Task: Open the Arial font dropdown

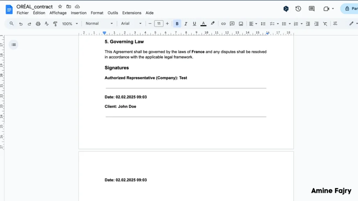Action: pyautogui.click(x=131, y=23)
